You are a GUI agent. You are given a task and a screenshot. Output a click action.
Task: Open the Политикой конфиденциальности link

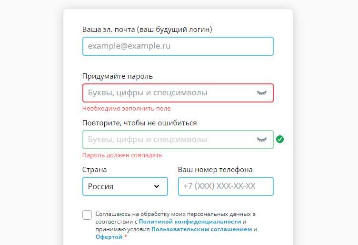click(190, 222)
